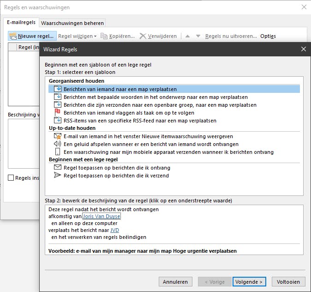The height and width of the screenshot is (292, 311).
Task: Select 'Regel toepassen op berichten die ik verzend'
Action: [x=174, y=176]
